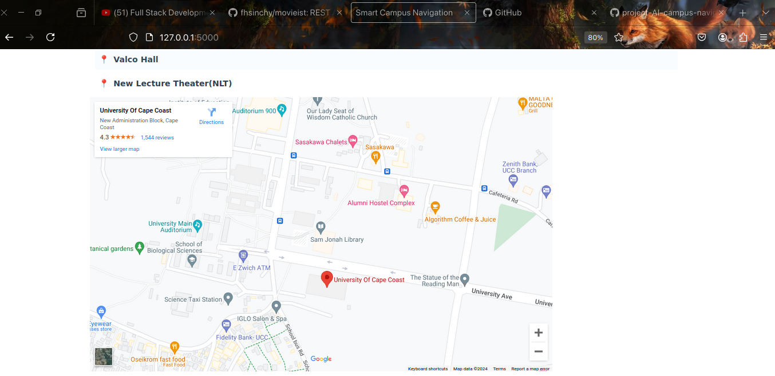Click Report a map error link
The height and width of the screenshot is (376, 775).
530,369
